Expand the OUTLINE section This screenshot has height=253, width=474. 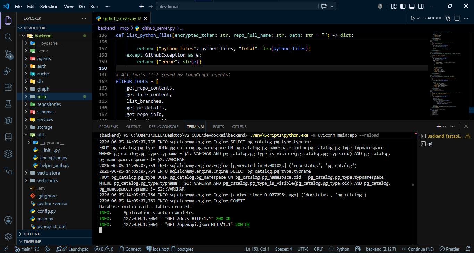(x=54, y=234)
